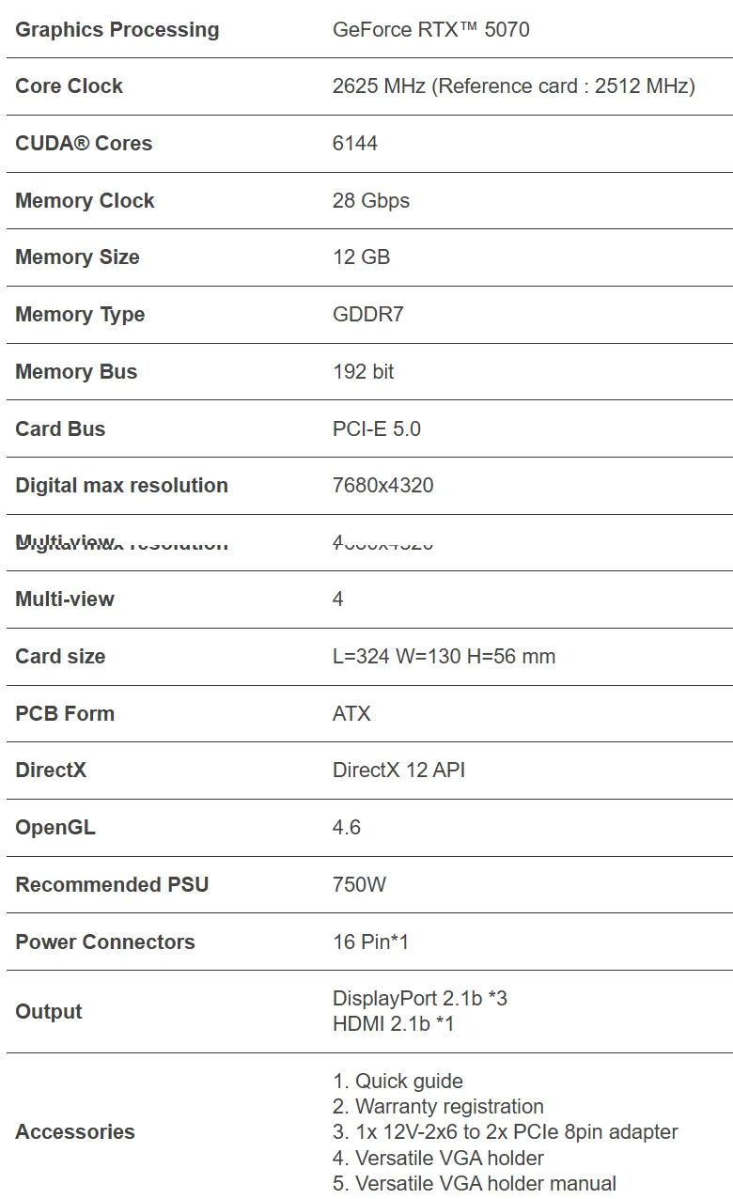The height and width of the screenshot is (1199, 733).
Task: Click the CUDA Cores label
Action: 84,143
